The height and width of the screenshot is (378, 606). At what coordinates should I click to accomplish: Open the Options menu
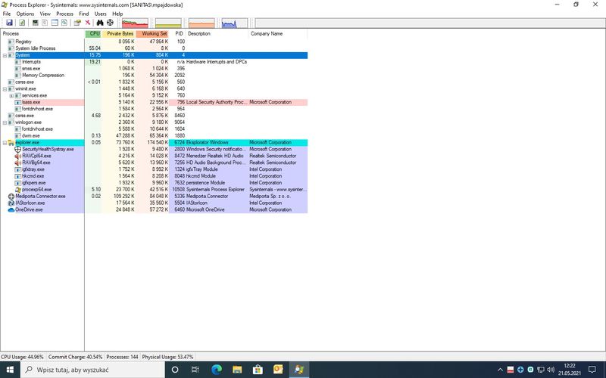(x=25, y=14)
